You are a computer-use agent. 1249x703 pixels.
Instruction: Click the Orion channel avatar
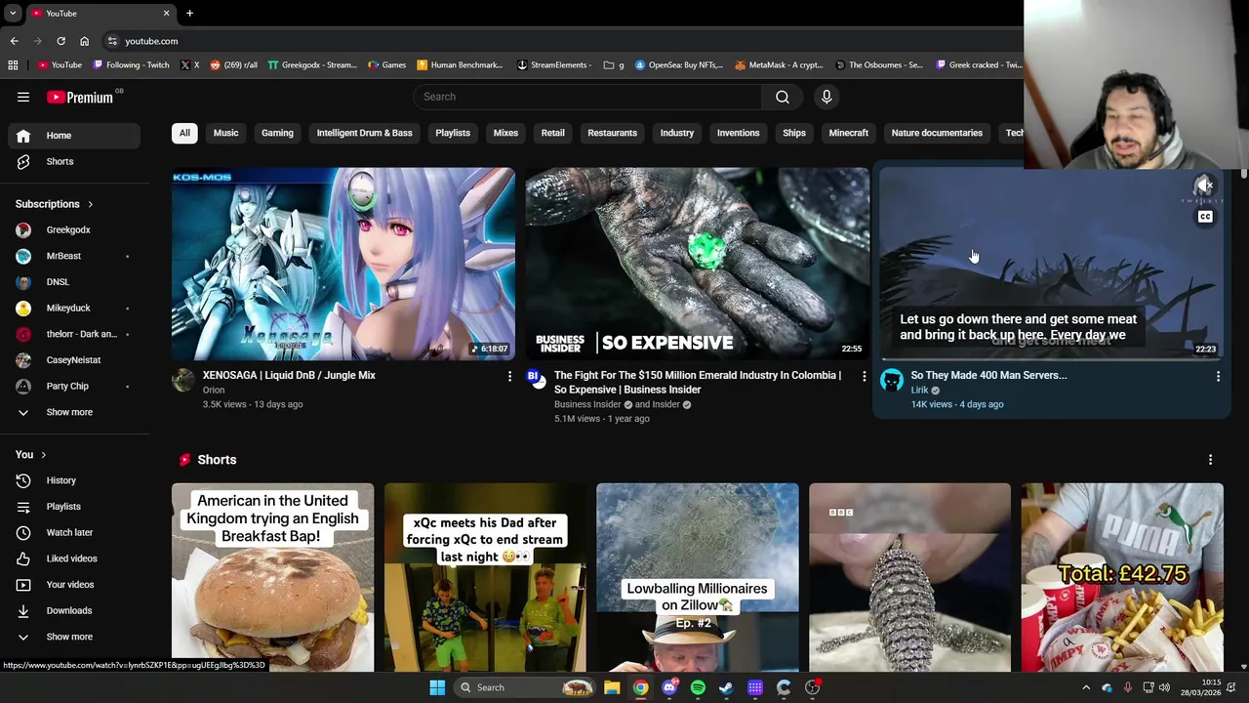(183, 380)
